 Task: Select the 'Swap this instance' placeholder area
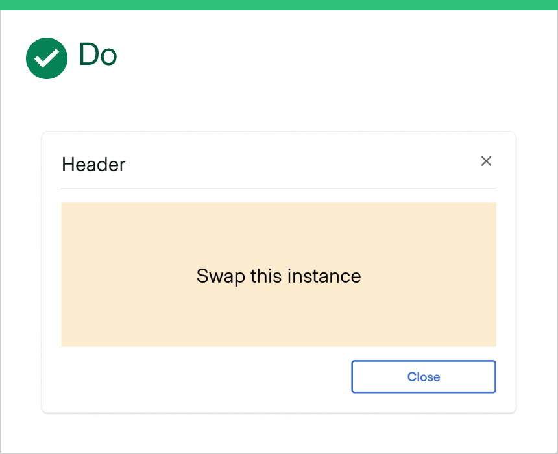click(278, 275)
